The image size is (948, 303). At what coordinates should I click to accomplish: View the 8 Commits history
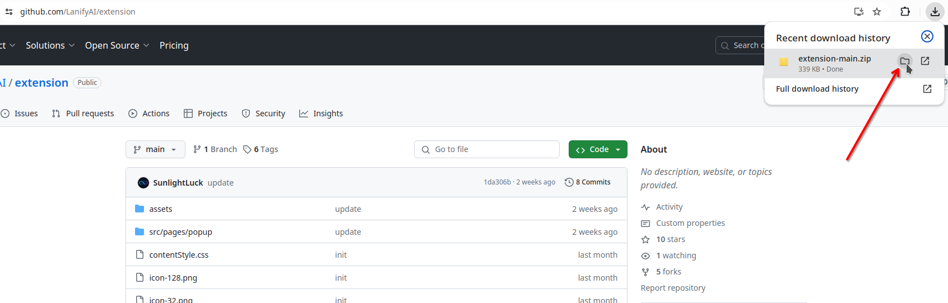(x=588, y=182)
